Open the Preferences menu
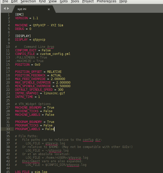Image resolution: width=163 pixels, height=173 pixels. pos(106,1)
